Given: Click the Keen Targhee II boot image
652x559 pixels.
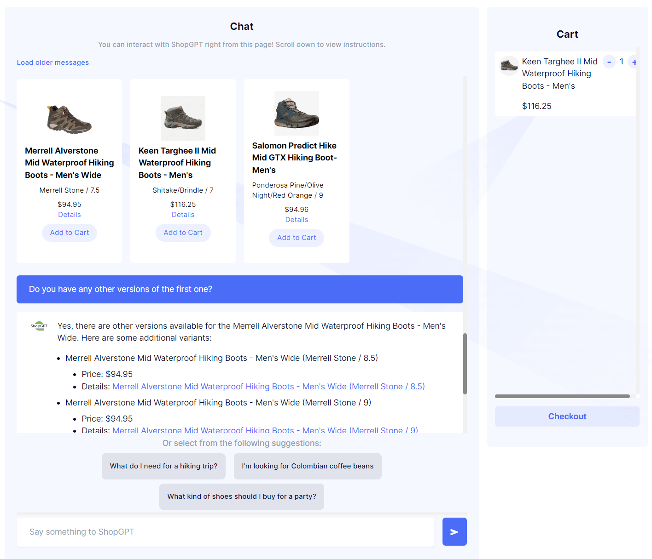Looking at the screenshot, I should tap(183, 118).
